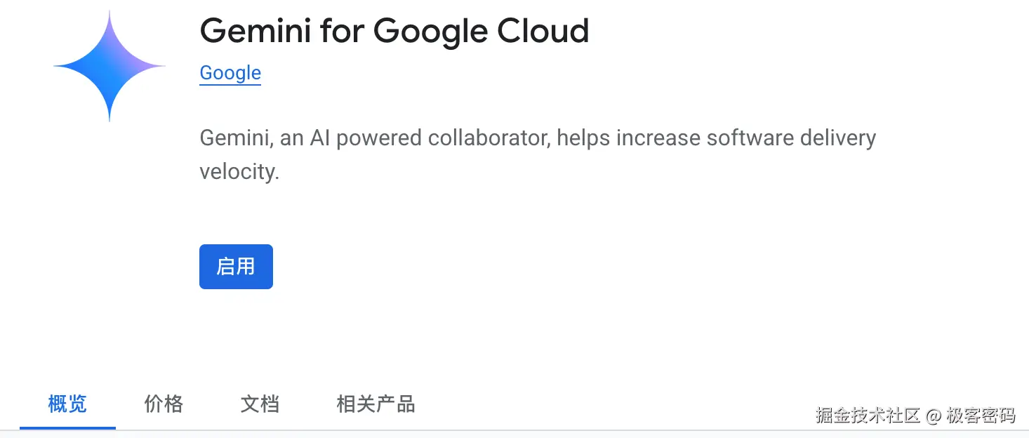This screenshot has height=438, width=1029.
Task: Click the 掘金技术社区 watermark text
Action: click(x=868, y=415)
